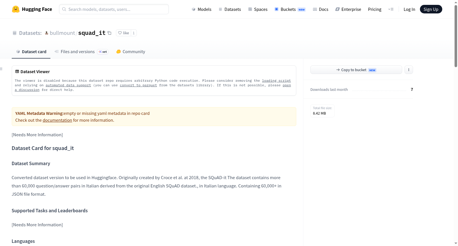
Task: Switch to the Community tab
Action: click(131, 52)
